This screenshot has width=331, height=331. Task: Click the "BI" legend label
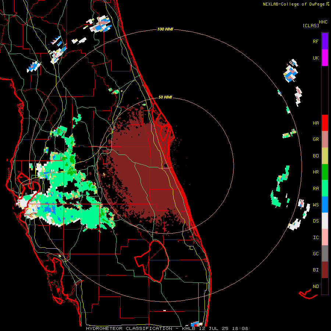click(316, 270)
